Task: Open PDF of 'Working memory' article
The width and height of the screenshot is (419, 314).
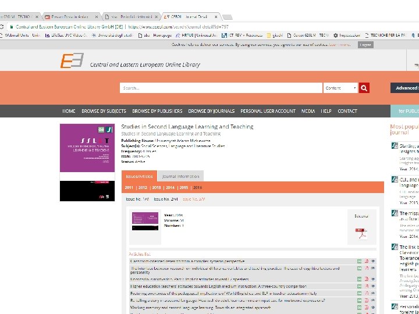Action: click(x=367, y=308)
